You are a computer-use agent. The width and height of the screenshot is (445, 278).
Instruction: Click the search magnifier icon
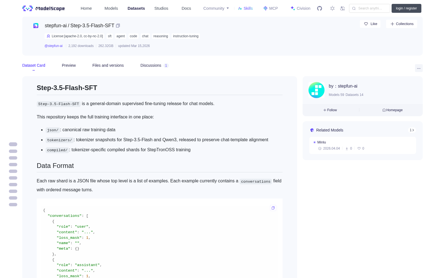point(354,8)
